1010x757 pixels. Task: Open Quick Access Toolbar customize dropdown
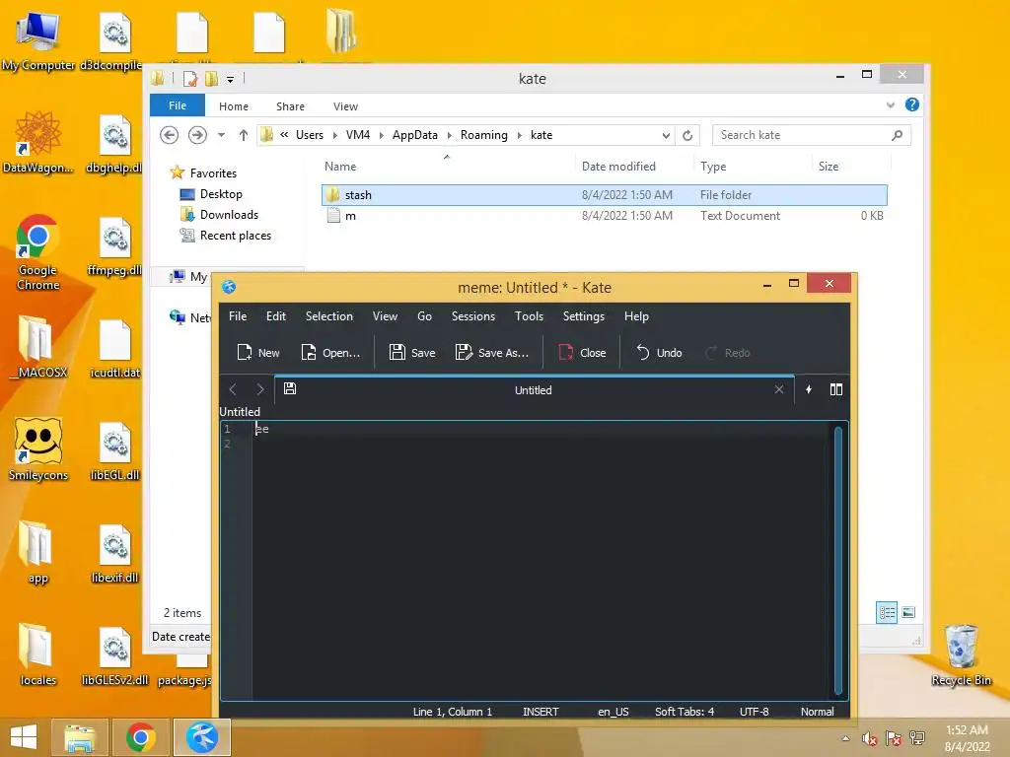coord(230,79)
